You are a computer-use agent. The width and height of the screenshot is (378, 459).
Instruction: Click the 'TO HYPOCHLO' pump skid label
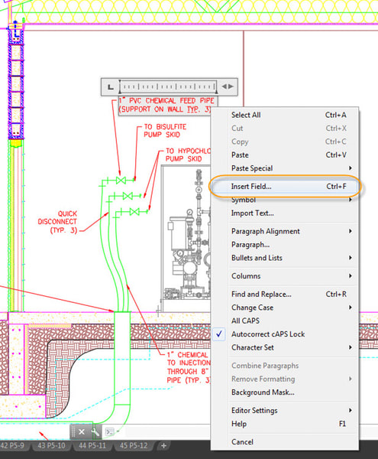click(188, 155)
